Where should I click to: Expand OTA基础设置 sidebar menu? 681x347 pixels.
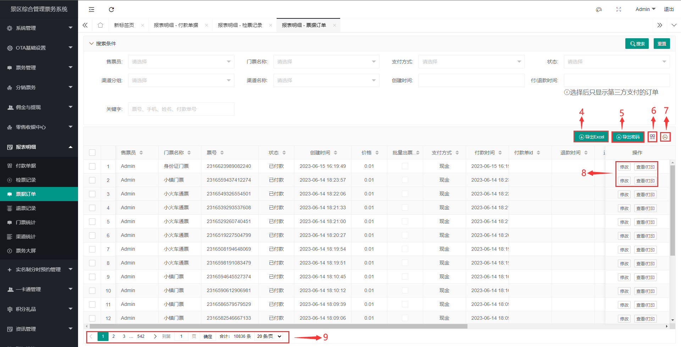[39, 48]
